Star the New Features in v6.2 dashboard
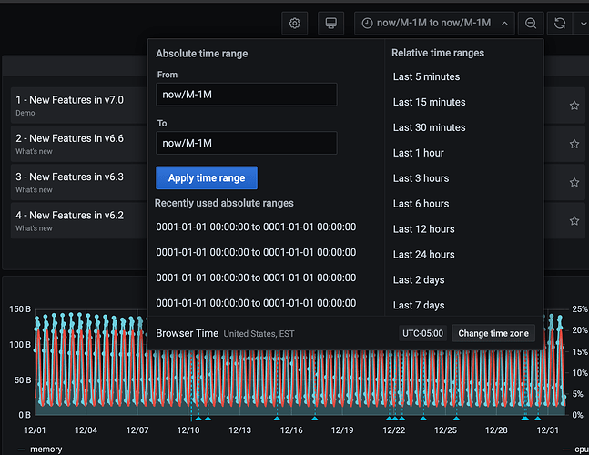Screen dimensions: 589x455 pyautogui.click(x=574, y=221)
